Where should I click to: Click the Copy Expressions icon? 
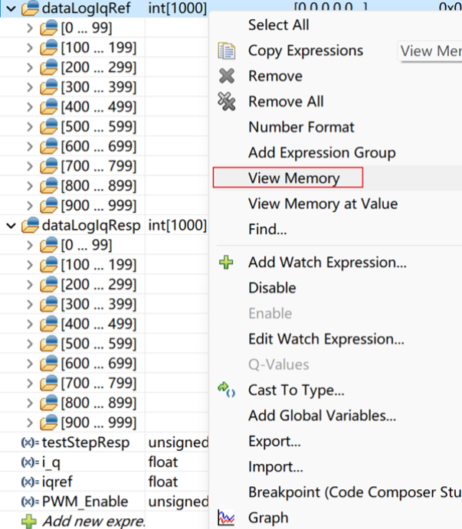click(x=227, y=51)
